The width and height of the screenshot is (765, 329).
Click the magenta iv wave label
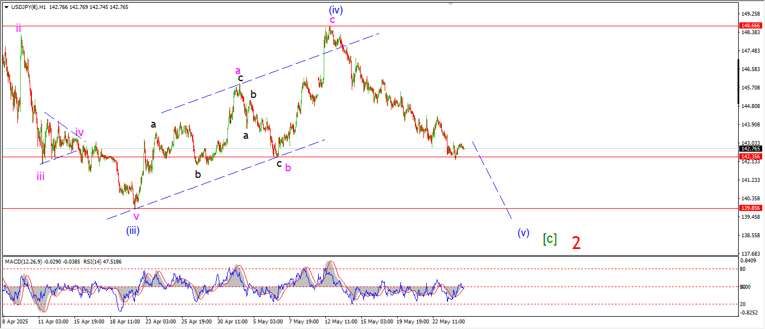tap(80, 133)
